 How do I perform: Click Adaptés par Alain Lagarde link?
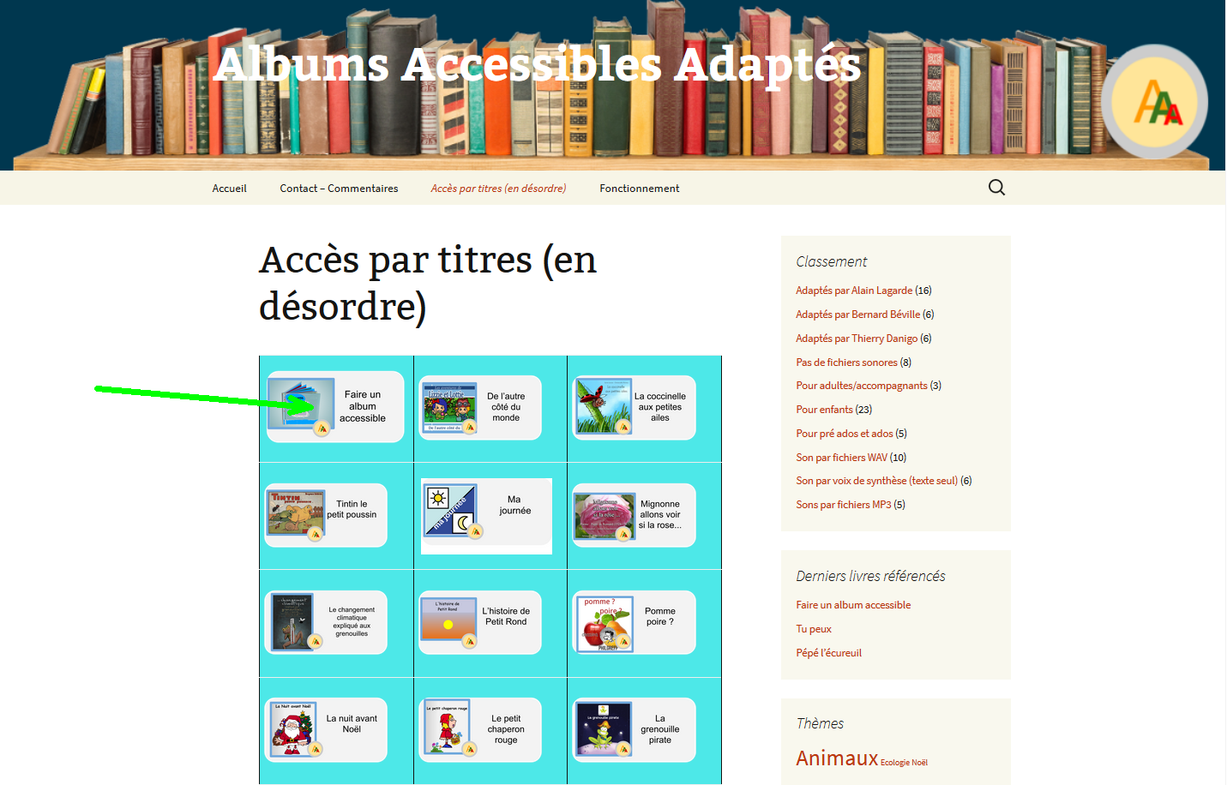tap(854, 291)
